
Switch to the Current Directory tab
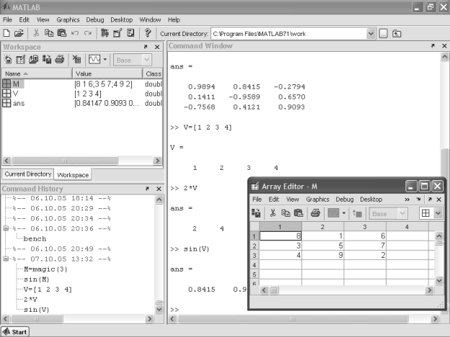click(28, 174)
